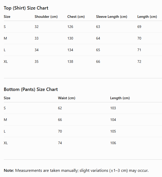Click the pants waist value 74
This screenshot has height=177, width=162.
coord(60,143)
